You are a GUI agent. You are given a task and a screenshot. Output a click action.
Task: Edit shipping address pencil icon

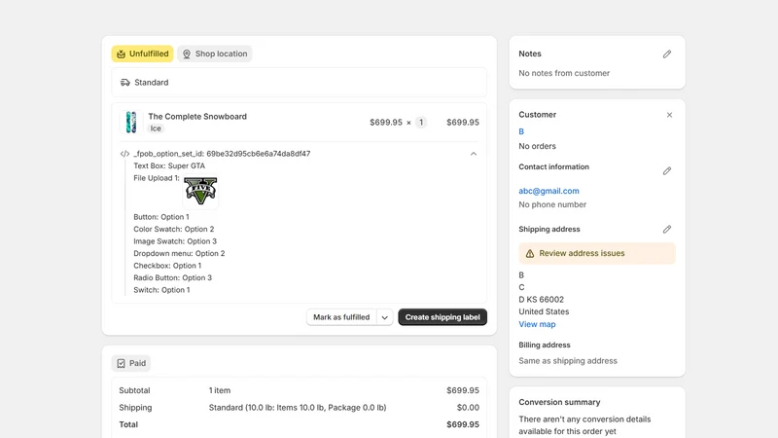pyautogui.click(x=667, y=229)
